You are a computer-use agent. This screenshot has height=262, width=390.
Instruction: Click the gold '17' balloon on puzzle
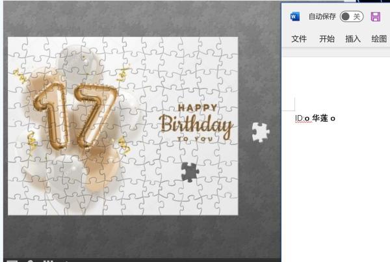pyautogui.click(x=76, y=116)
